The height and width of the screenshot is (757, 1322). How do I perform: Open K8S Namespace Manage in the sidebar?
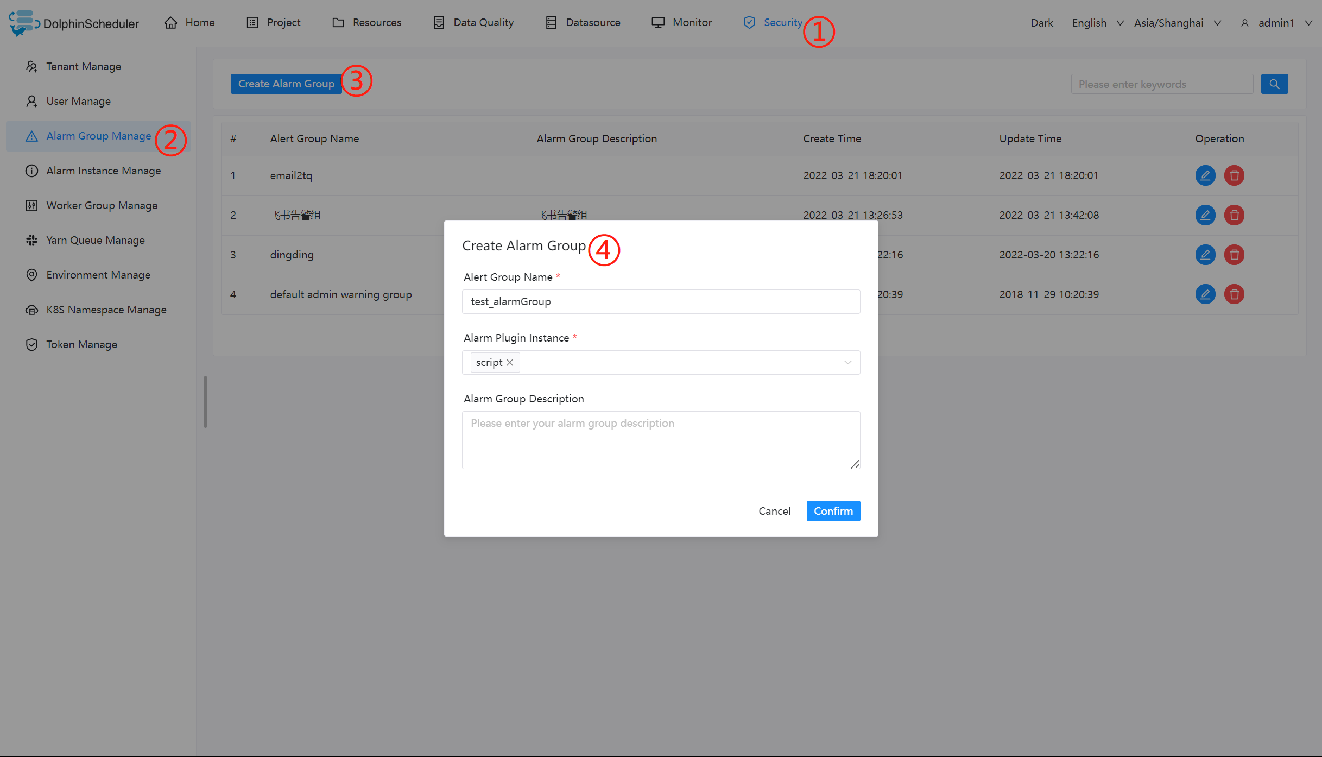(106, 310)
